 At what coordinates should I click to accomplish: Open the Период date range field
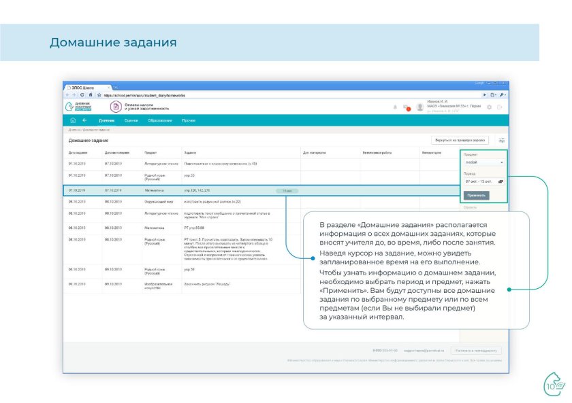[x=479, y=181]
